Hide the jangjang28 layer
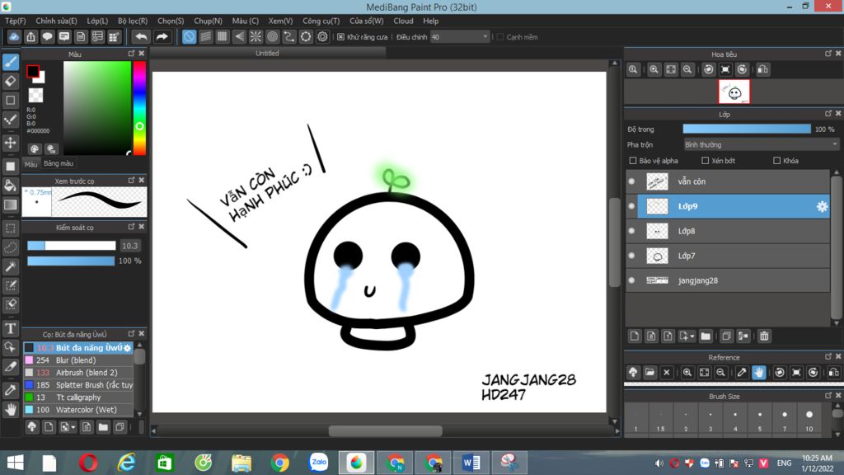This screenshot has width=844, height=475. tap(632, 280)
